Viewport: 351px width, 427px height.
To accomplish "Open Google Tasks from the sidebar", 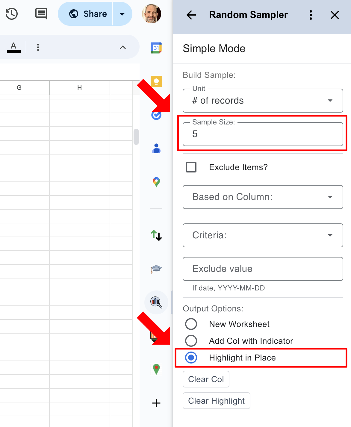I will pyautogui.click(x=156, y=115).
